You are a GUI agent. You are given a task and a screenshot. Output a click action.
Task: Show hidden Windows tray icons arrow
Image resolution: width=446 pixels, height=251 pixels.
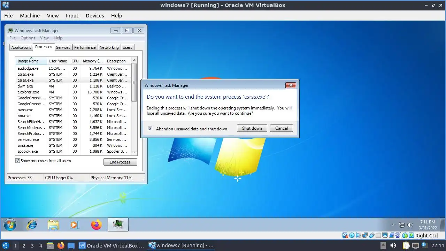pos(393,225)
